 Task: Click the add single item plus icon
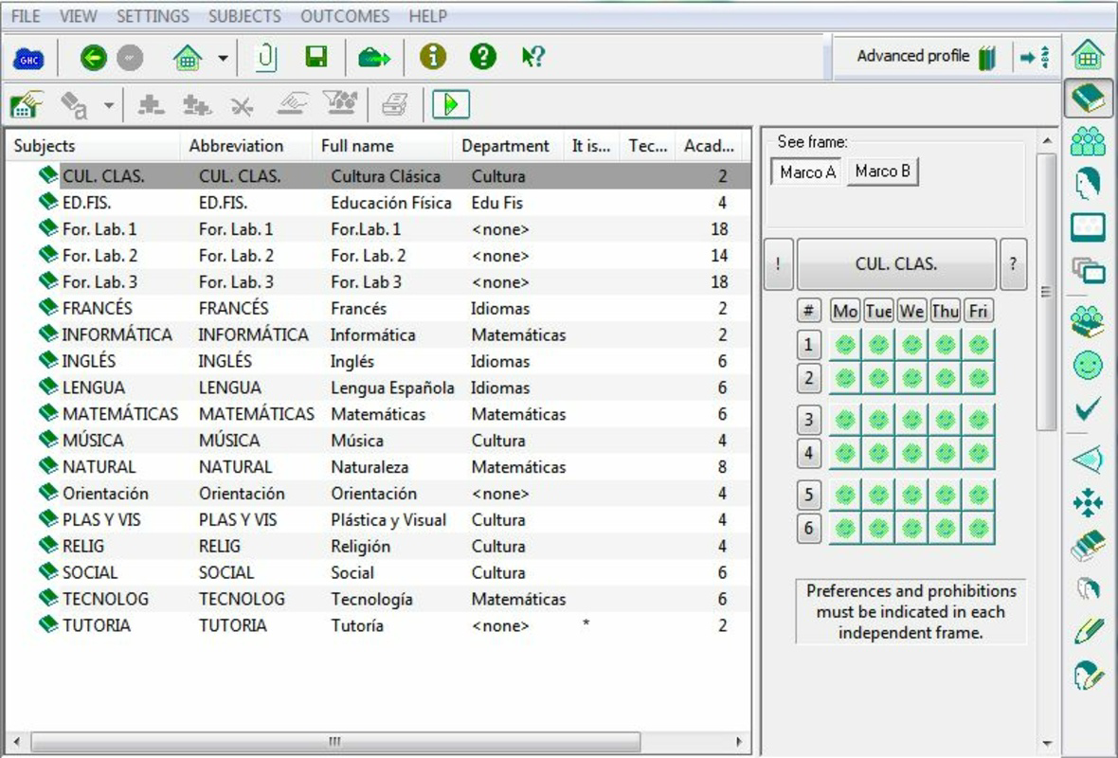pyautogui.click(x=151, y=105)
